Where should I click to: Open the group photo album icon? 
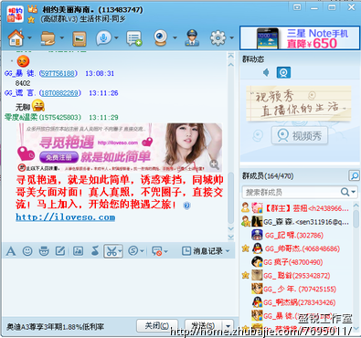coord(80,38)
